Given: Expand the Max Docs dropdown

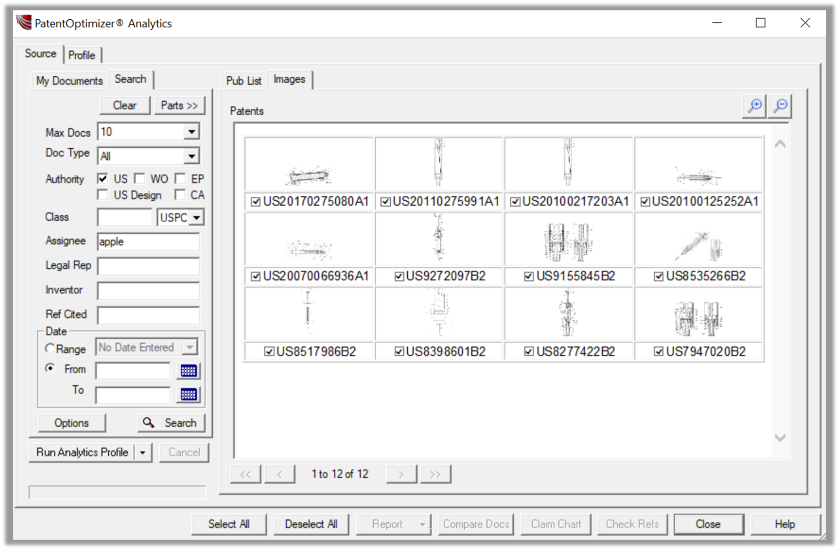Looking at the screenshot, I should pyautogui.click(x=192, y=132).
